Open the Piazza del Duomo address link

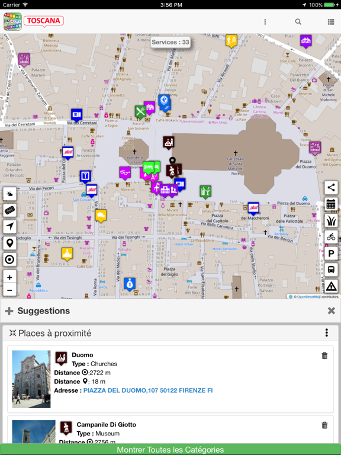pos(148,390)
